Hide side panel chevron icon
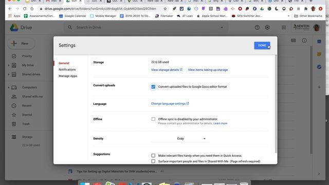329x185 pixels. pyautogui.click(x=319, y=174)
